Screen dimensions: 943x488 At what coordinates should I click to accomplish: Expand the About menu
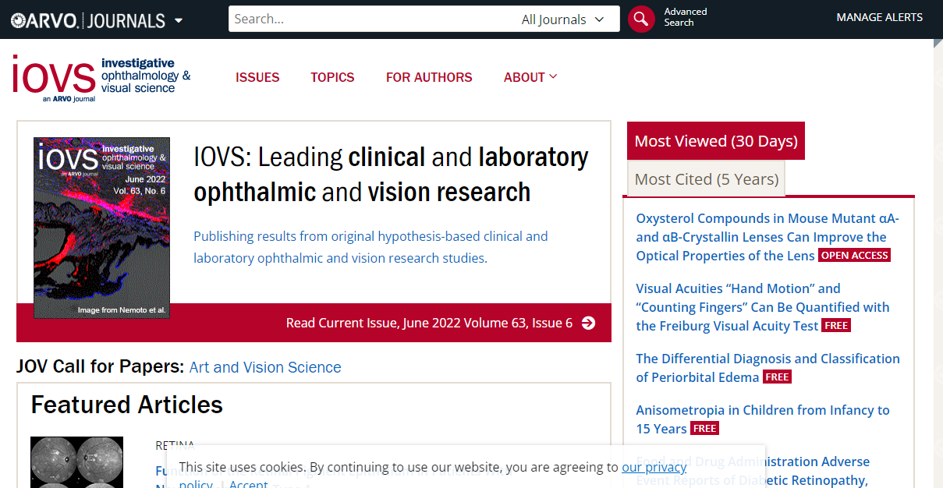pyautogui.click(x=530, y=77)
